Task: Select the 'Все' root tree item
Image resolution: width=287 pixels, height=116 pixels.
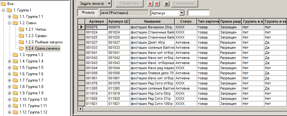Action: pos(11,4)
